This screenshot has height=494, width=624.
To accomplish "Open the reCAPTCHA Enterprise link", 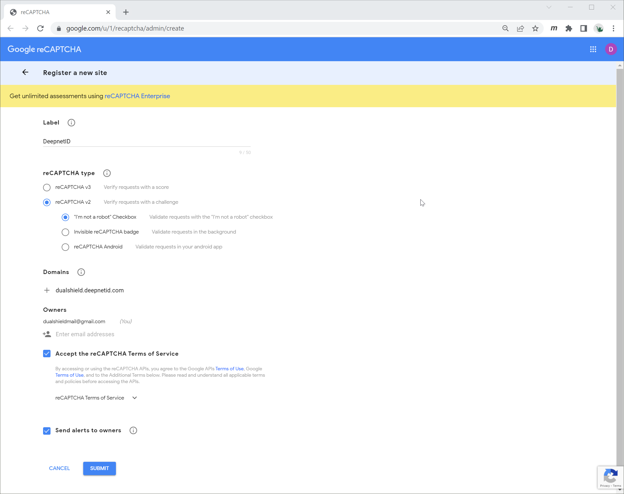I will coord(137,96).
